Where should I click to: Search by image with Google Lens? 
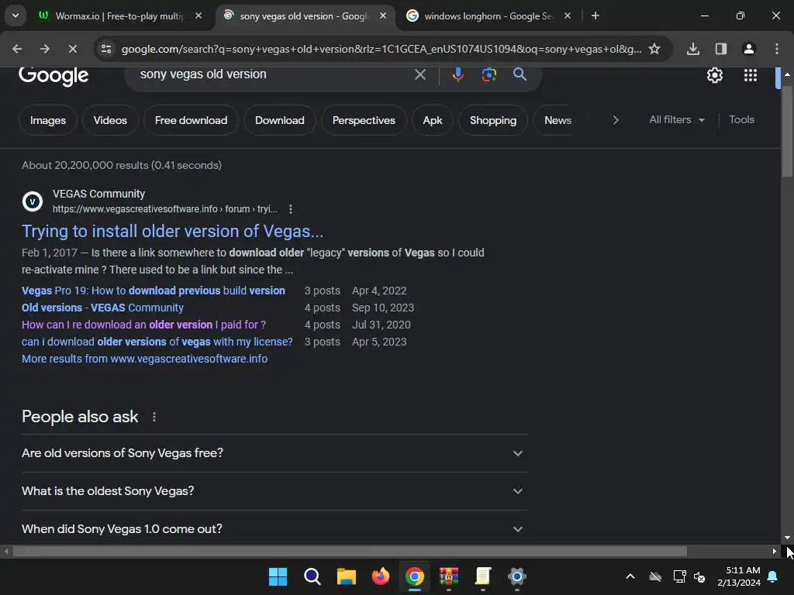point(488,75)
